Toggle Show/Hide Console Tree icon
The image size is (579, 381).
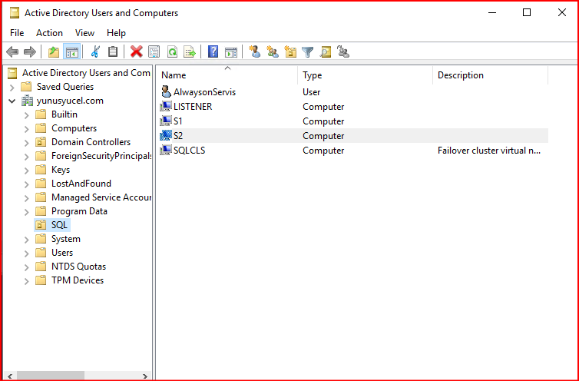71,51
